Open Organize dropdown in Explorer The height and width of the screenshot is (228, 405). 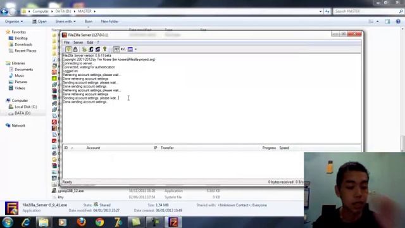(x=14, y=22)
